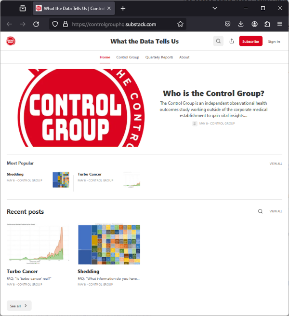
Task: Reload the current page
Action: coord(36,24)
